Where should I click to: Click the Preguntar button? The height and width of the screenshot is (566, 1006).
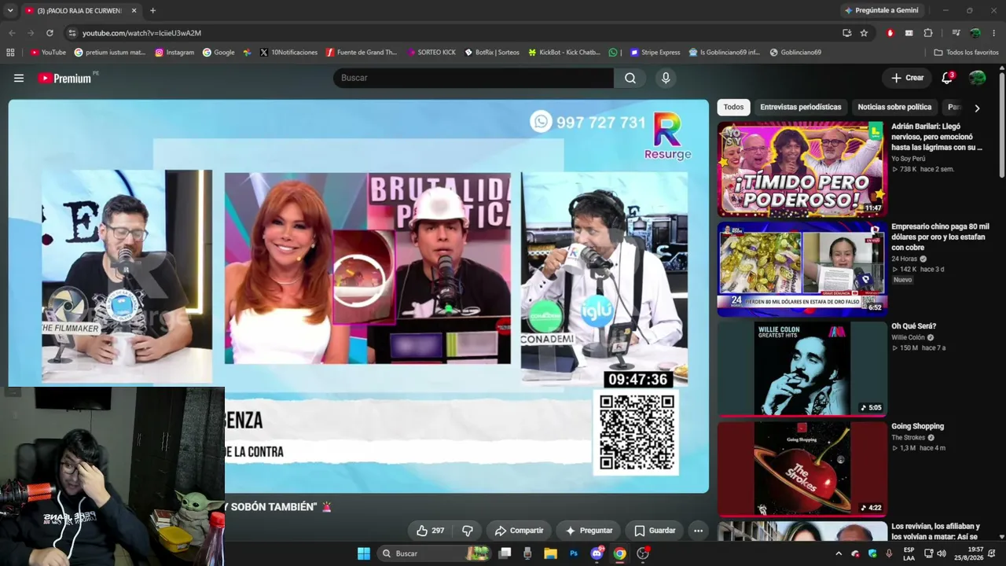589,531
